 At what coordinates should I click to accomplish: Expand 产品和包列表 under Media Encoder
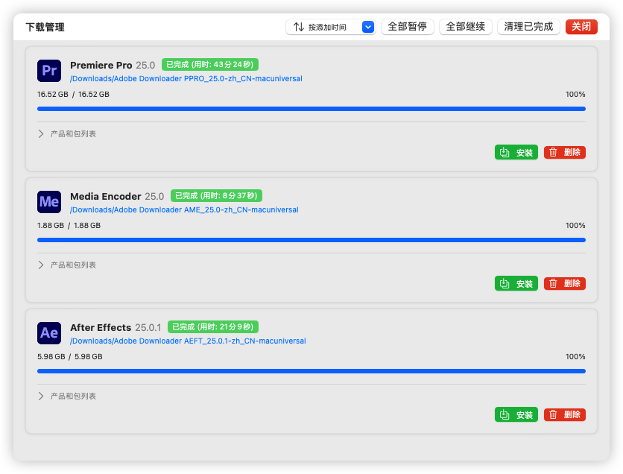67,265
